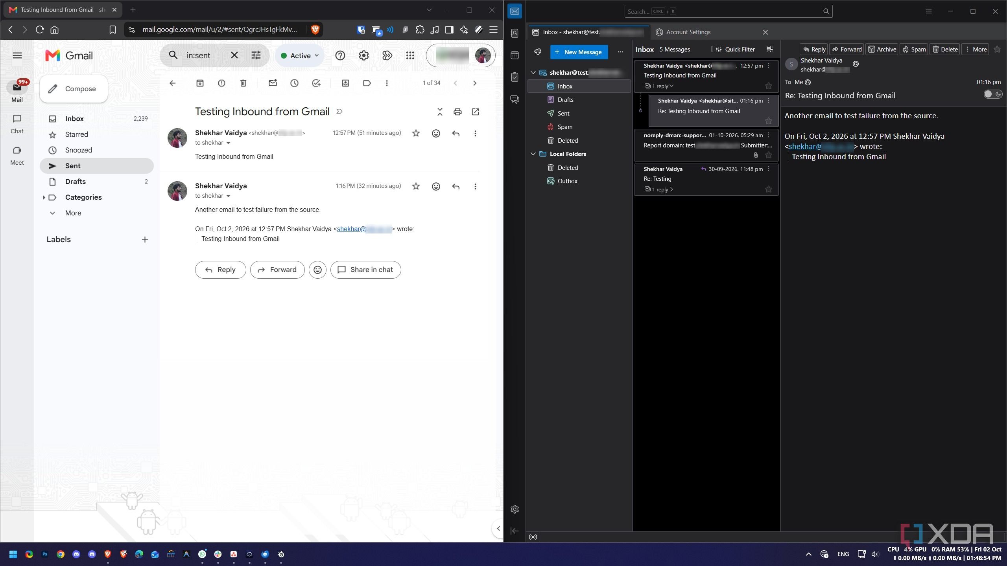This screenshot has width=1007, height=566.
Task: Open the Gmail conversation in a new window
Action: (475, 112)
